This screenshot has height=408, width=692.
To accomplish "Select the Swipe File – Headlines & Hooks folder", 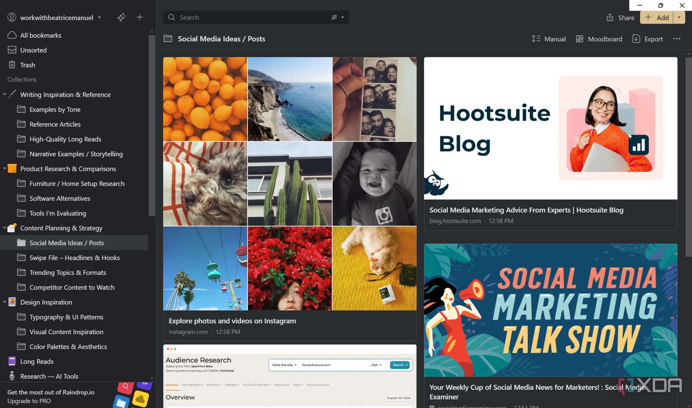I will 74,258.
